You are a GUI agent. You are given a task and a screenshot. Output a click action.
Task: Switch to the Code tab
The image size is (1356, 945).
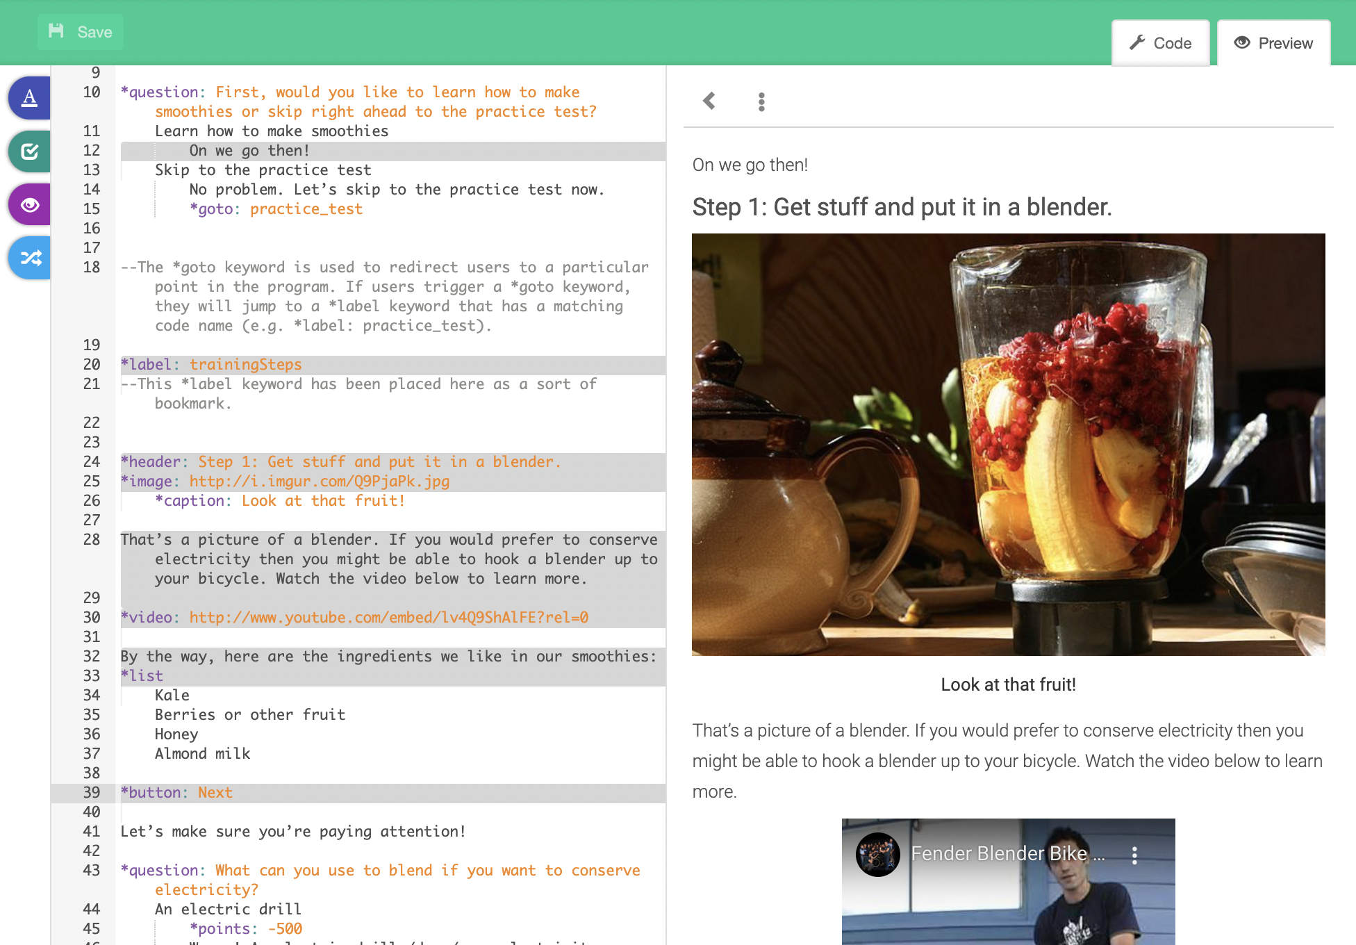click(x=1160, y=43)
